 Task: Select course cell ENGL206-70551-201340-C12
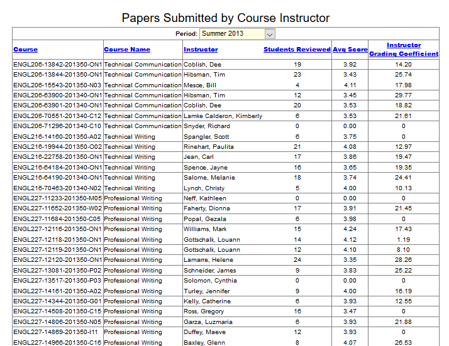point(57,116)
